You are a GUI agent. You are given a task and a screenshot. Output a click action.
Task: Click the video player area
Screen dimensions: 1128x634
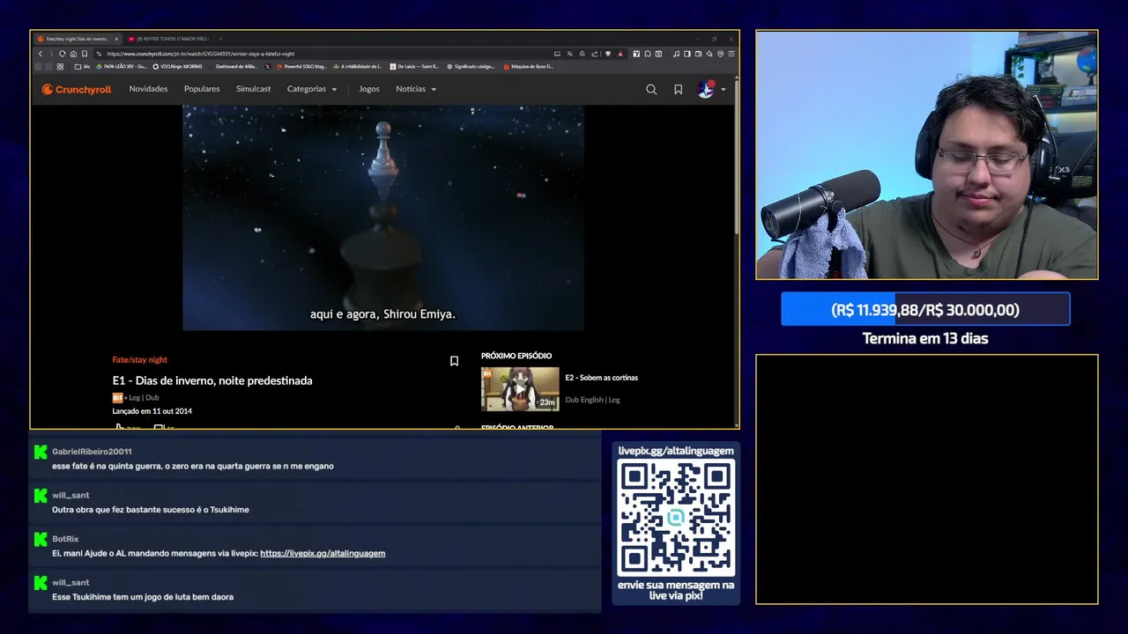point(383,217)
